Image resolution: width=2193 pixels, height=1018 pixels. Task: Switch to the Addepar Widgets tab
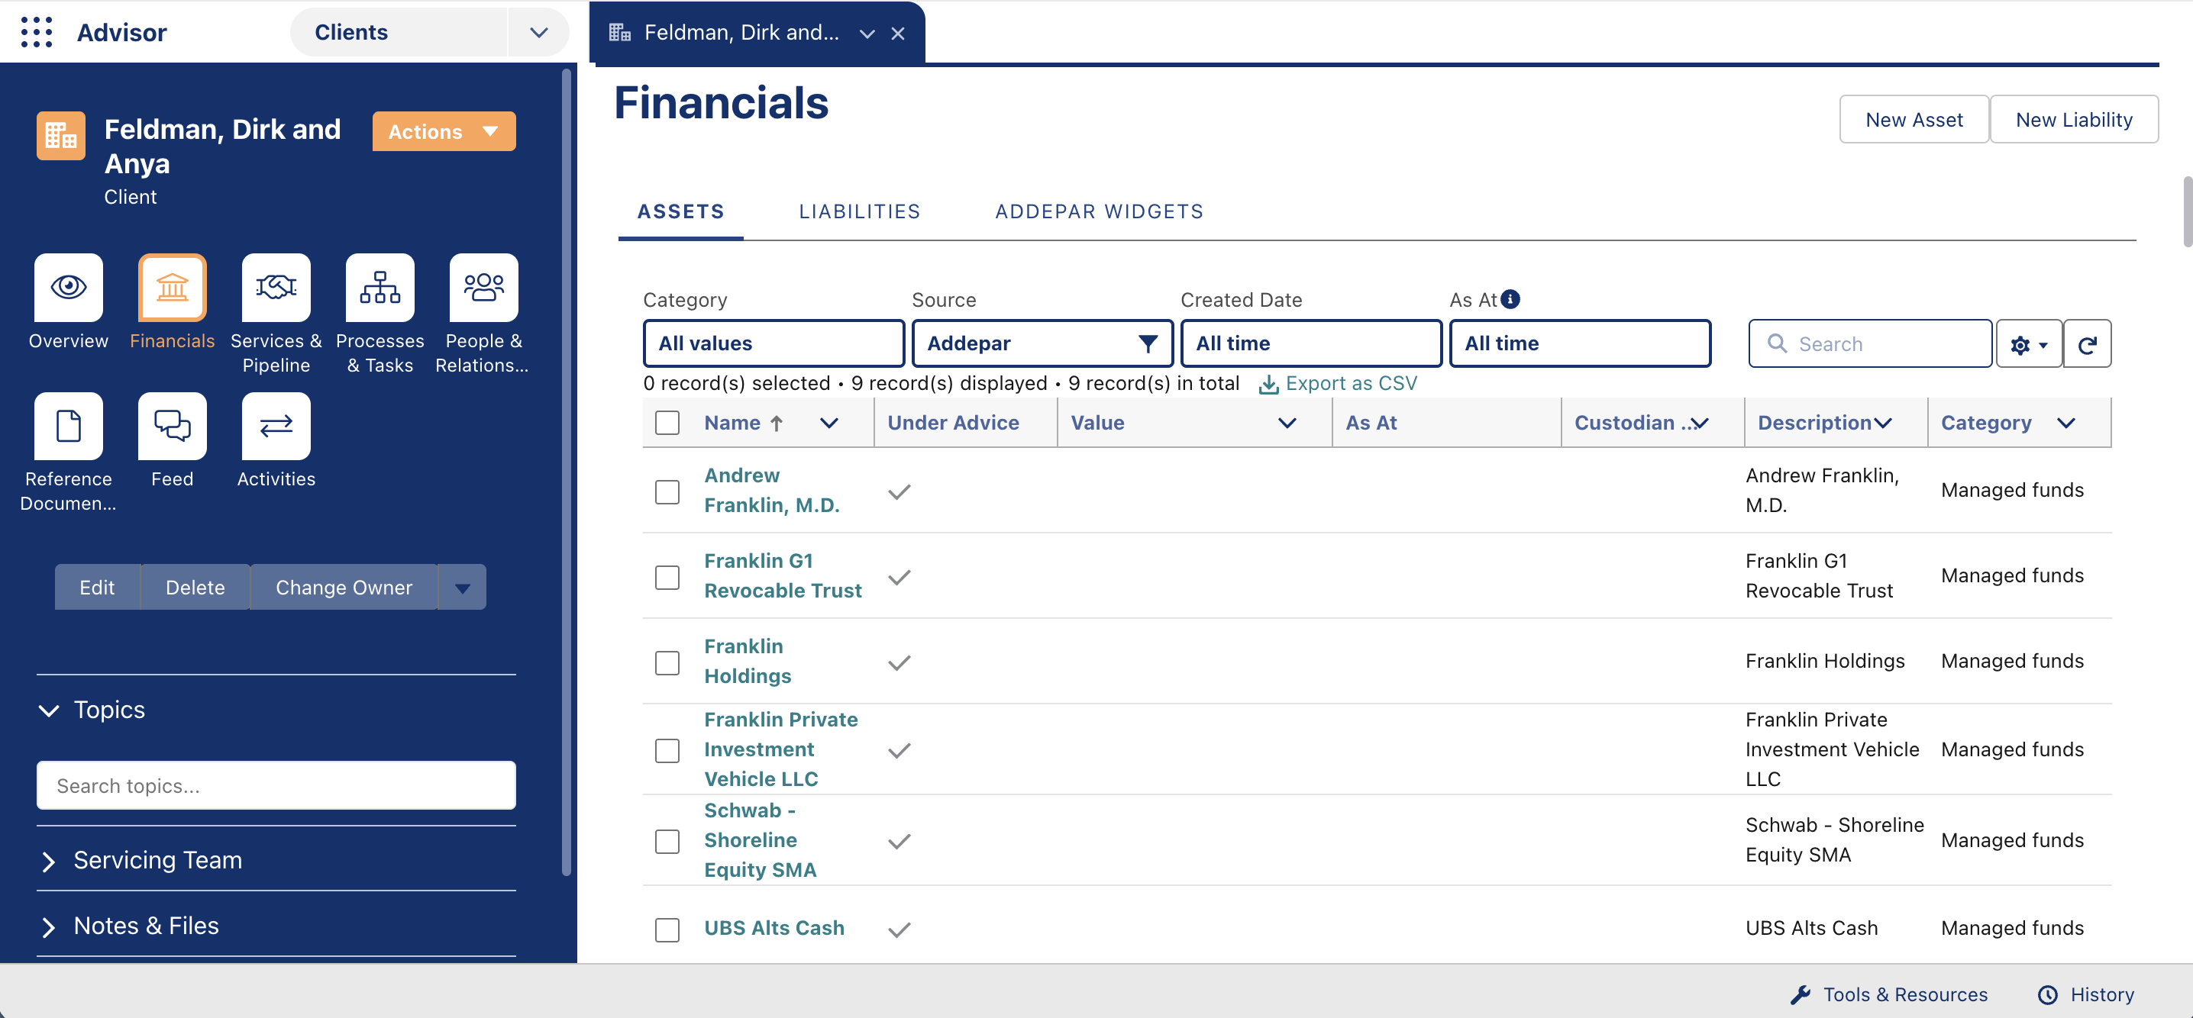coord(1099,211)
